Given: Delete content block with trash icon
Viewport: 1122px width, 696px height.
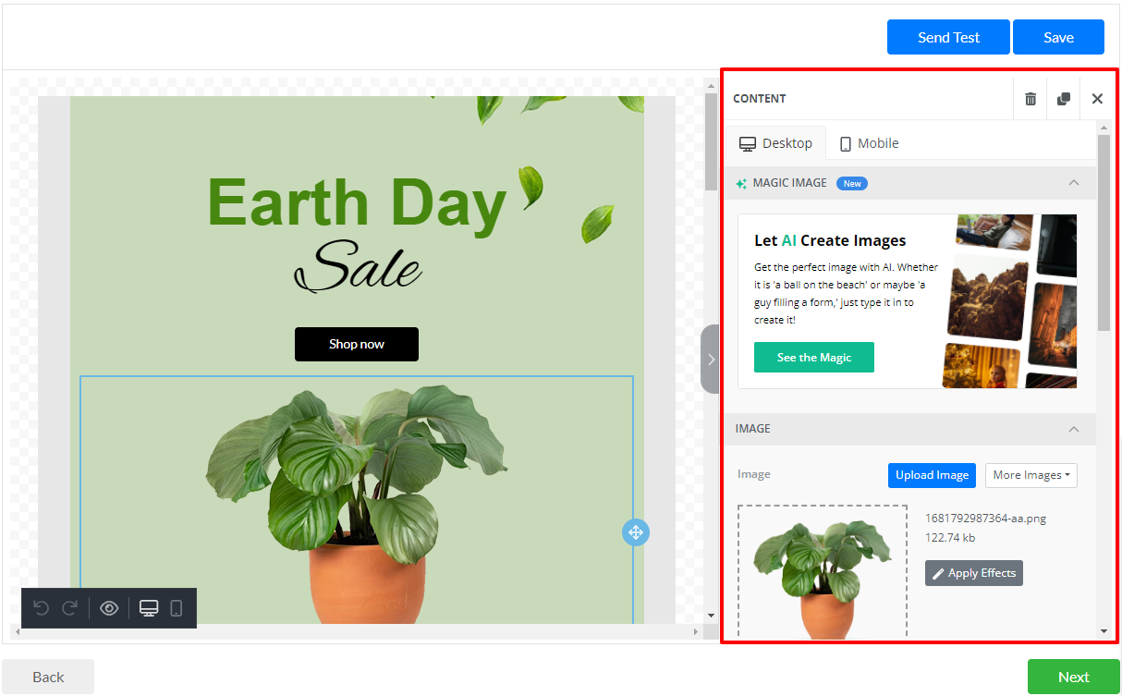Looking at the screenshot, I should point(1031,99).
